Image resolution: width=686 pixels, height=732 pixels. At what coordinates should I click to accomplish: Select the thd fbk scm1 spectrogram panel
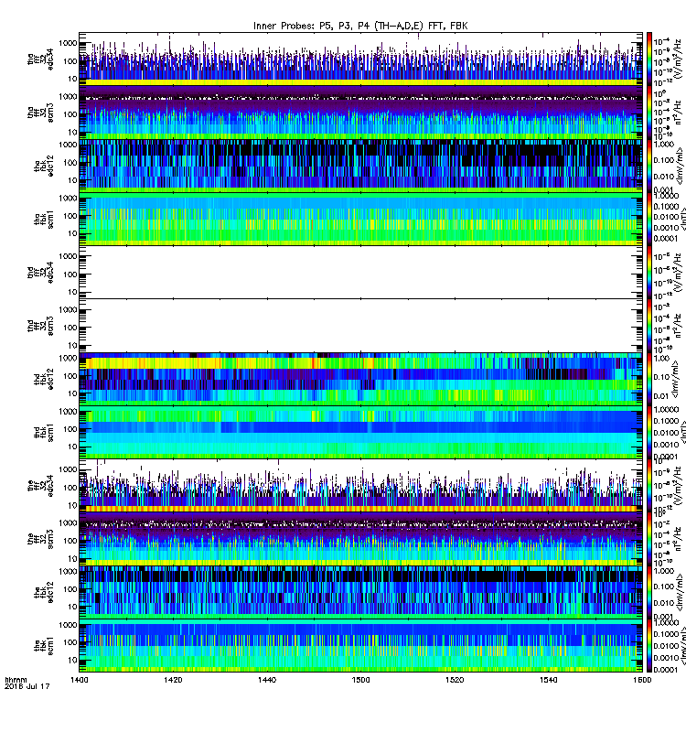point(360,432)
